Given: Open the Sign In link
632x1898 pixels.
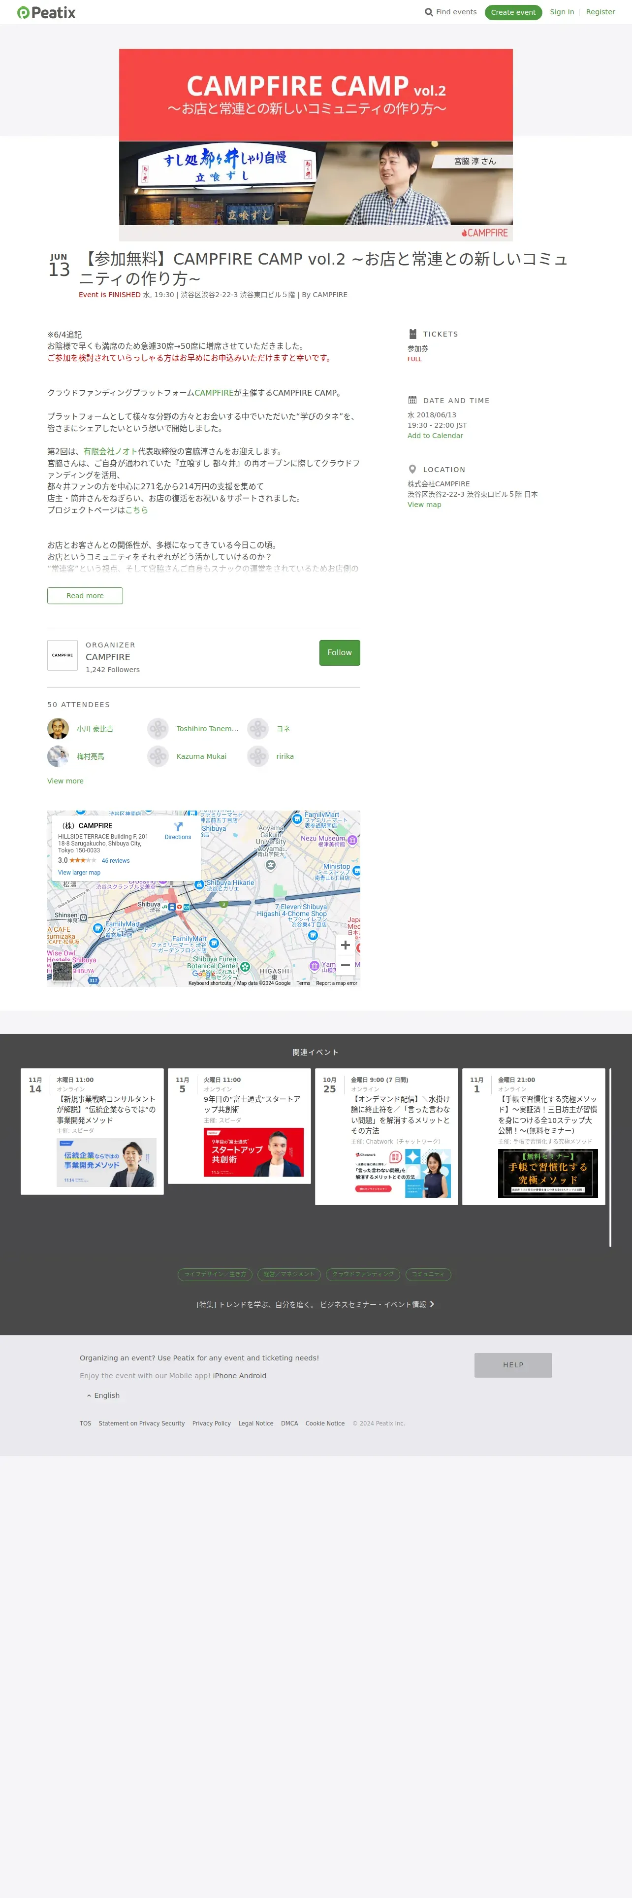Looking at the screenshot, I should click(x=562, y=12).
